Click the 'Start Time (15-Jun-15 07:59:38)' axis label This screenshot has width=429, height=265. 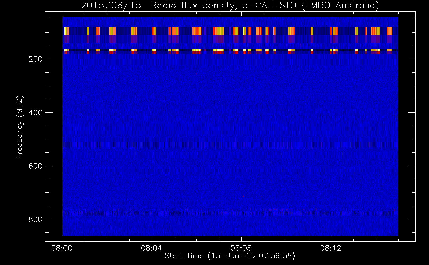(x=230, y=256)
